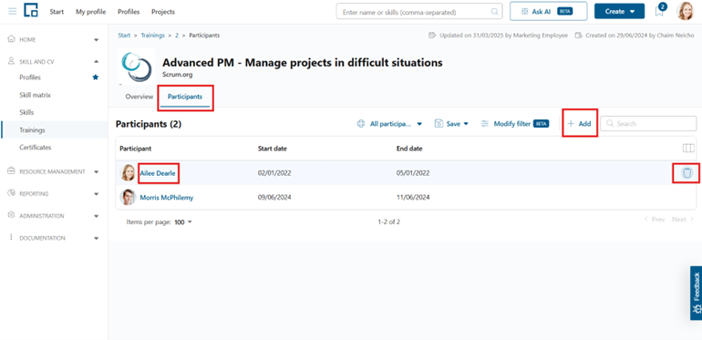Open the notifications bookmark icon with badge
This screenshot has width=702, height=340.
pyautogui.click(x=659, y=11)
